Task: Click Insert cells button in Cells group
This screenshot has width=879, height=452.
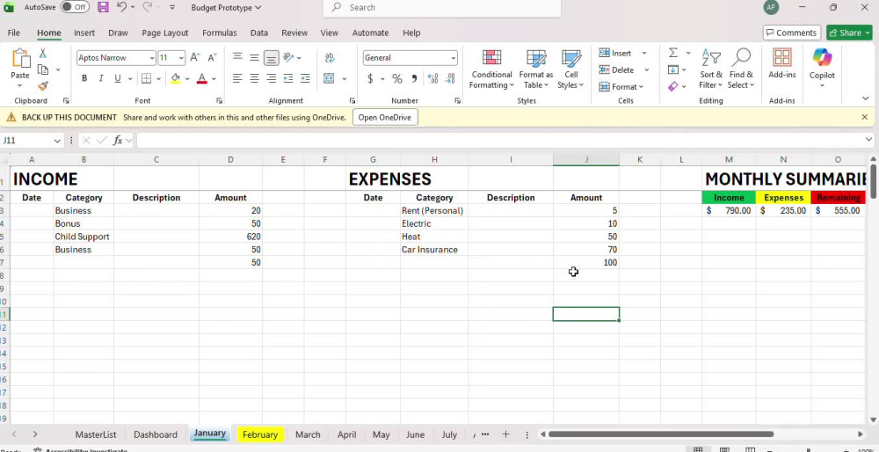Action: [x=615, y=54]
